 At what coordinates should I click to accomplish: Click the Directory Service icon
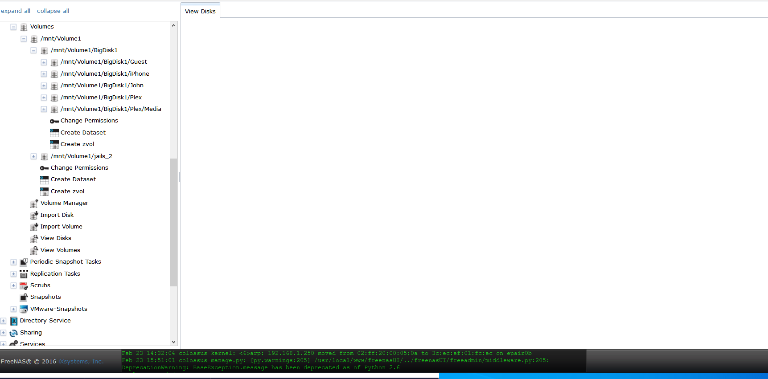pos(14,321)
